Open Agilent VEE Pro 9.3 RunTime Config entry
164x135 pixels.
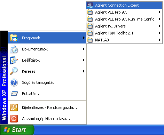tap(124, 19)
